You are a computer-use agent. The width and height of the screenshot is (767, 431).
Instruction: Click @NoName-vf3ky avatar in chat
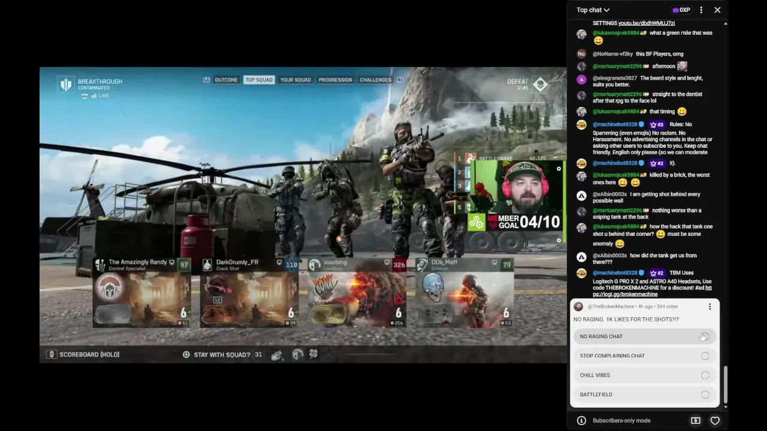coord(581,54)
